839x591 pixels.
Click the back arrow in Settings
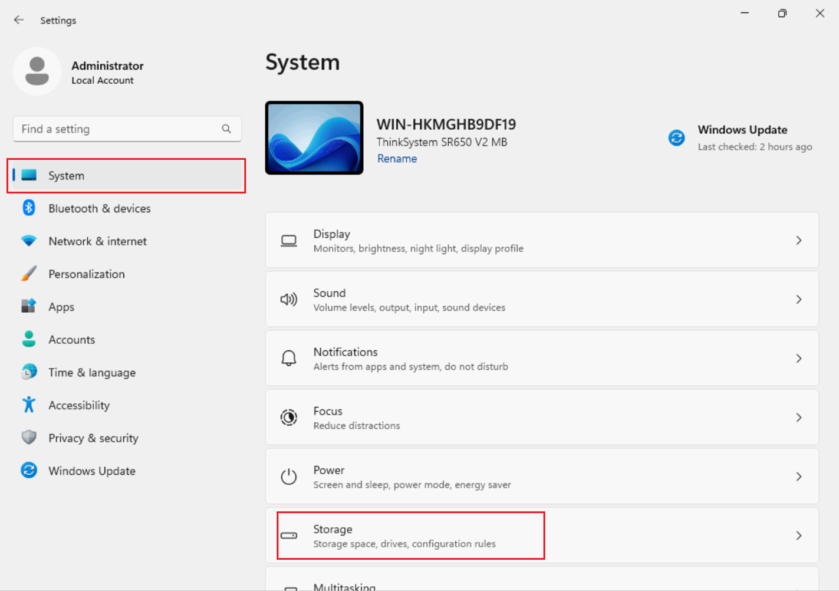click(19, 20)
